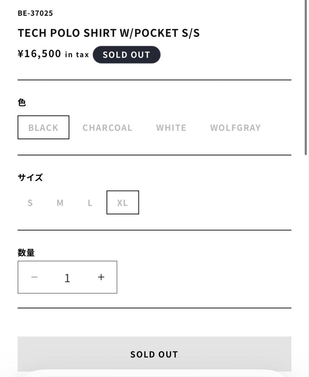The width and height of the screenshot is (309, 377).
Task: Click the ¥16,500 price text
Action: point(39,54)
